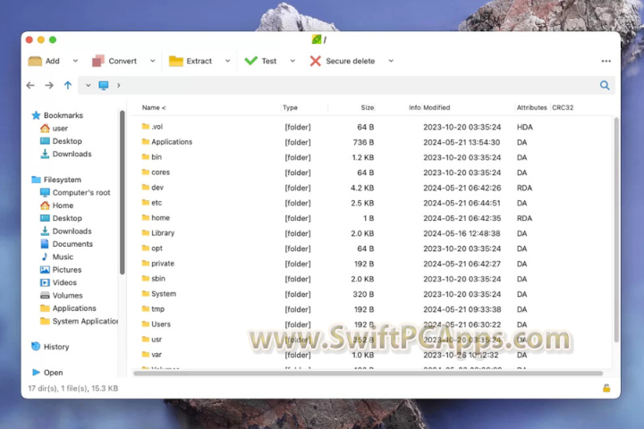Open the Secure delete dropdown arrow
The image size is (644, 429).
[391, 61]
